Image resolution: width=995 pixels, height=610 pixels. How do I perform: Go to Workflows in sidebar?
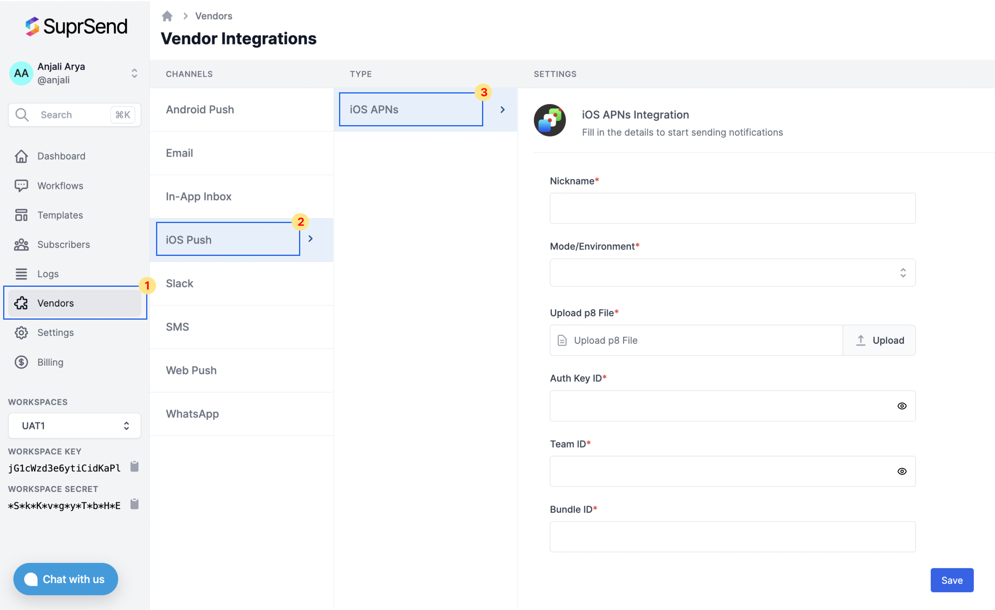click(60, 186)
